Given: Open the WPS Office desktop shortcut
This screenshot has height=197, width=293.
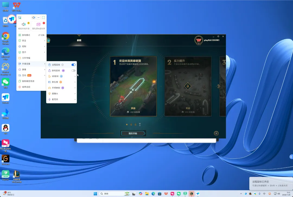Looking at the screenshot, I should tap(17, 7).
